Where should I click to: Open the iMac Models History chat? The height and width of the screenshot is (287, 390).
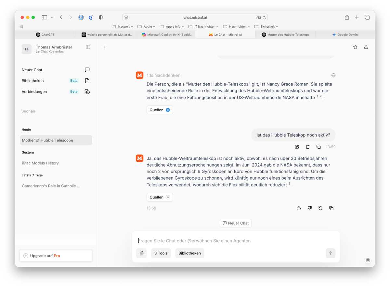(x=40, y=163)
